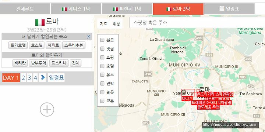Toggle the 볼곳 checkbox

coord(102,40)
